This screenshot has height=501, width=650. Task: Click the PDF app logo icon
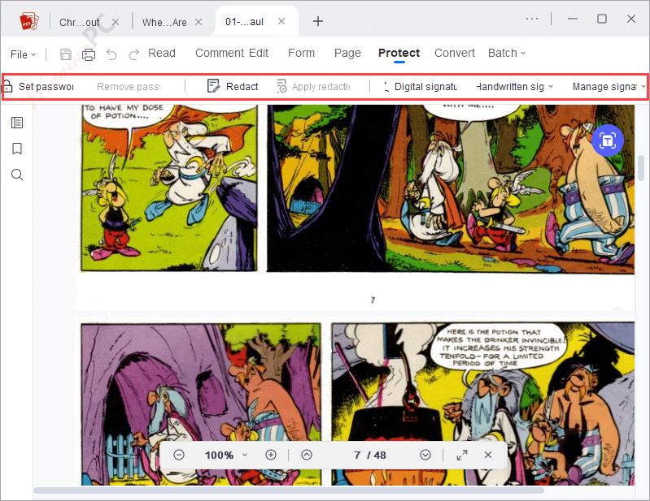[29, 21]
